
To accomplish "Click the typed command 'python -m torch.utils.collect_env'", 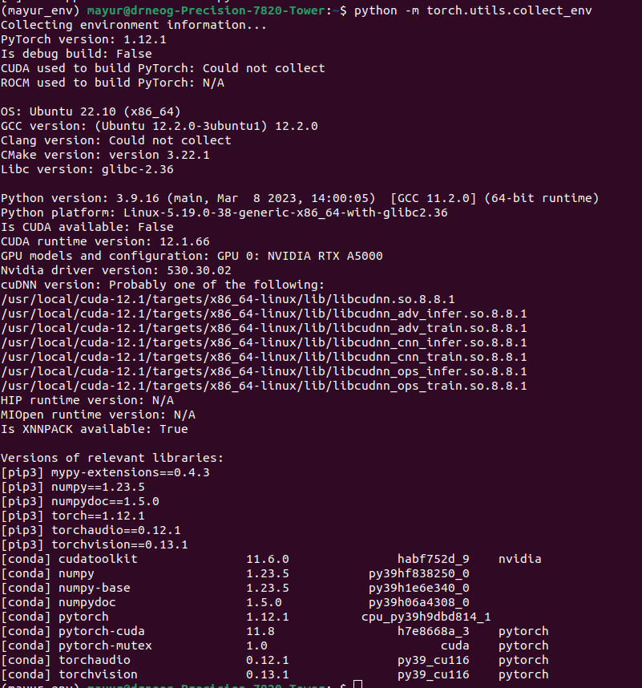I will pyautogui.click(x=473, y=10).
